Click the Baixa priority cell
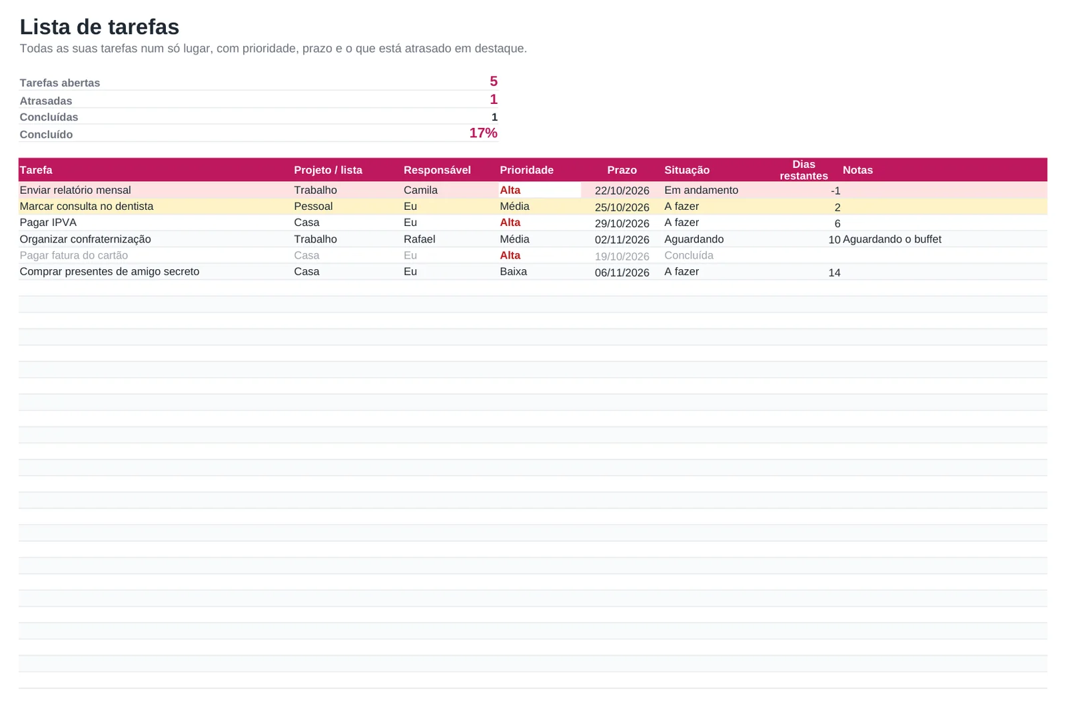The image size is (1066, 707). click(x=540, y=272)
